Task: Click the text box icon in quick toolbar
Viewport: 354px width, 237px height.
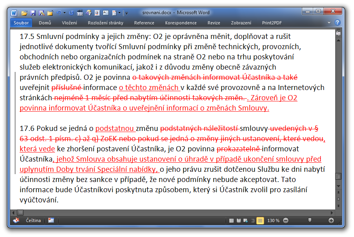Action: 106,13
